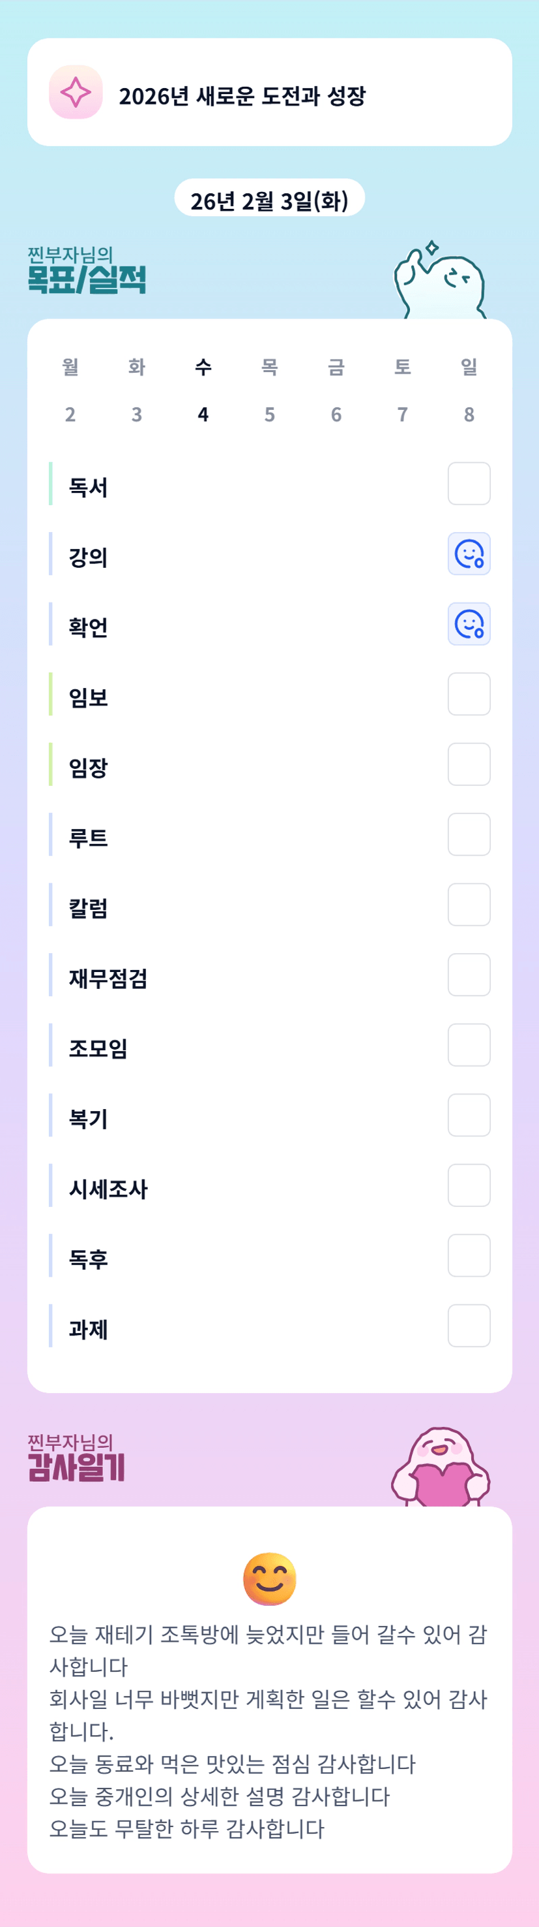This screenshot has width=539, height=1927.
Task: Select day 2 under 월 in the week row
Action: (x=70, y=415)
